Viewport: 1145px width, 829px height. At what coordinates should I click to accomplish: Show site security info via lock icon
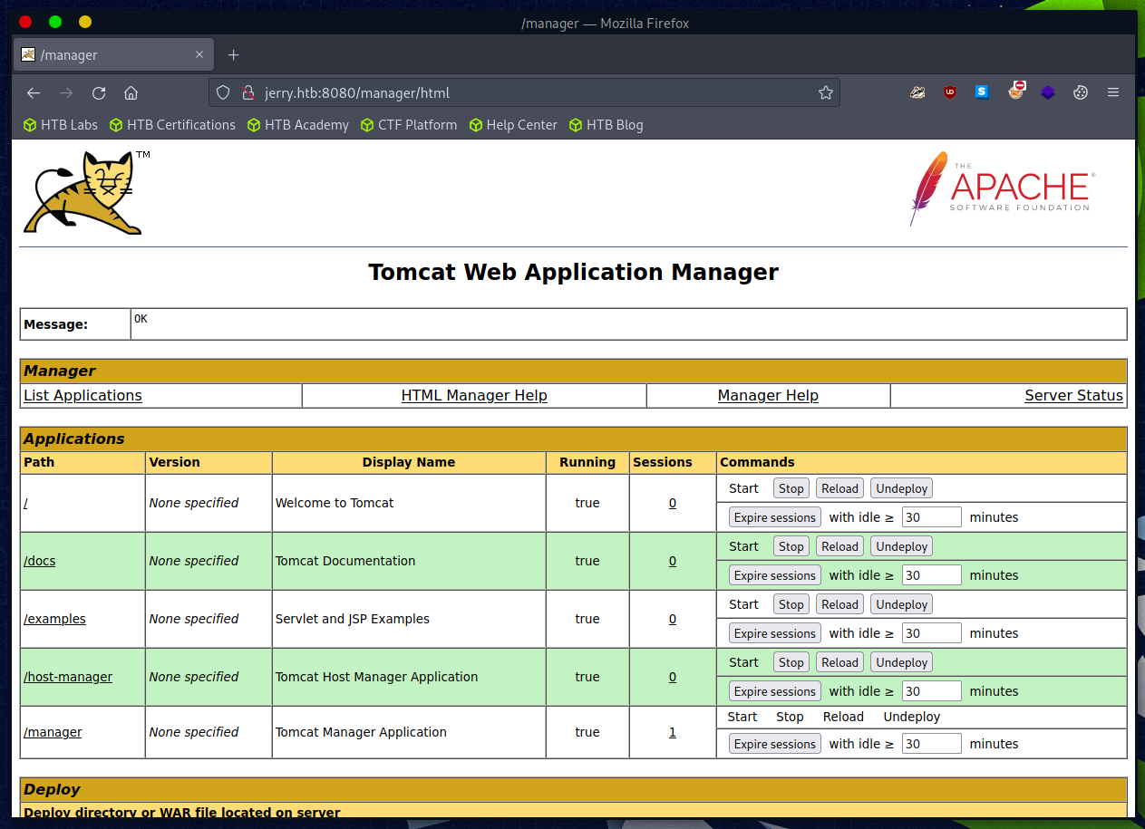[x=247, y=92]
